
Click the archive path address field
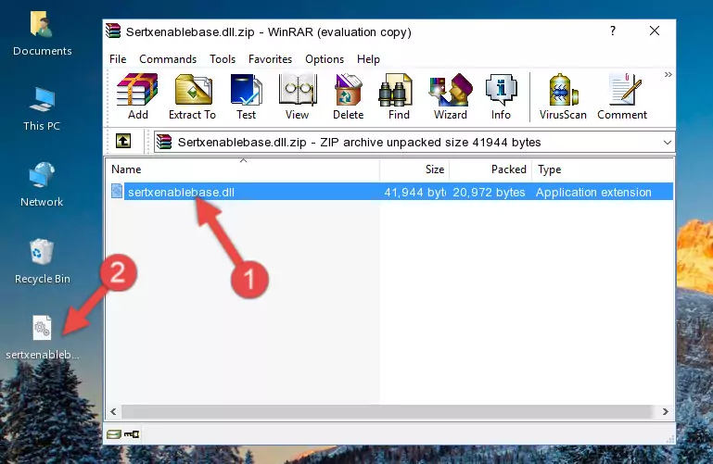coord(414,142)
